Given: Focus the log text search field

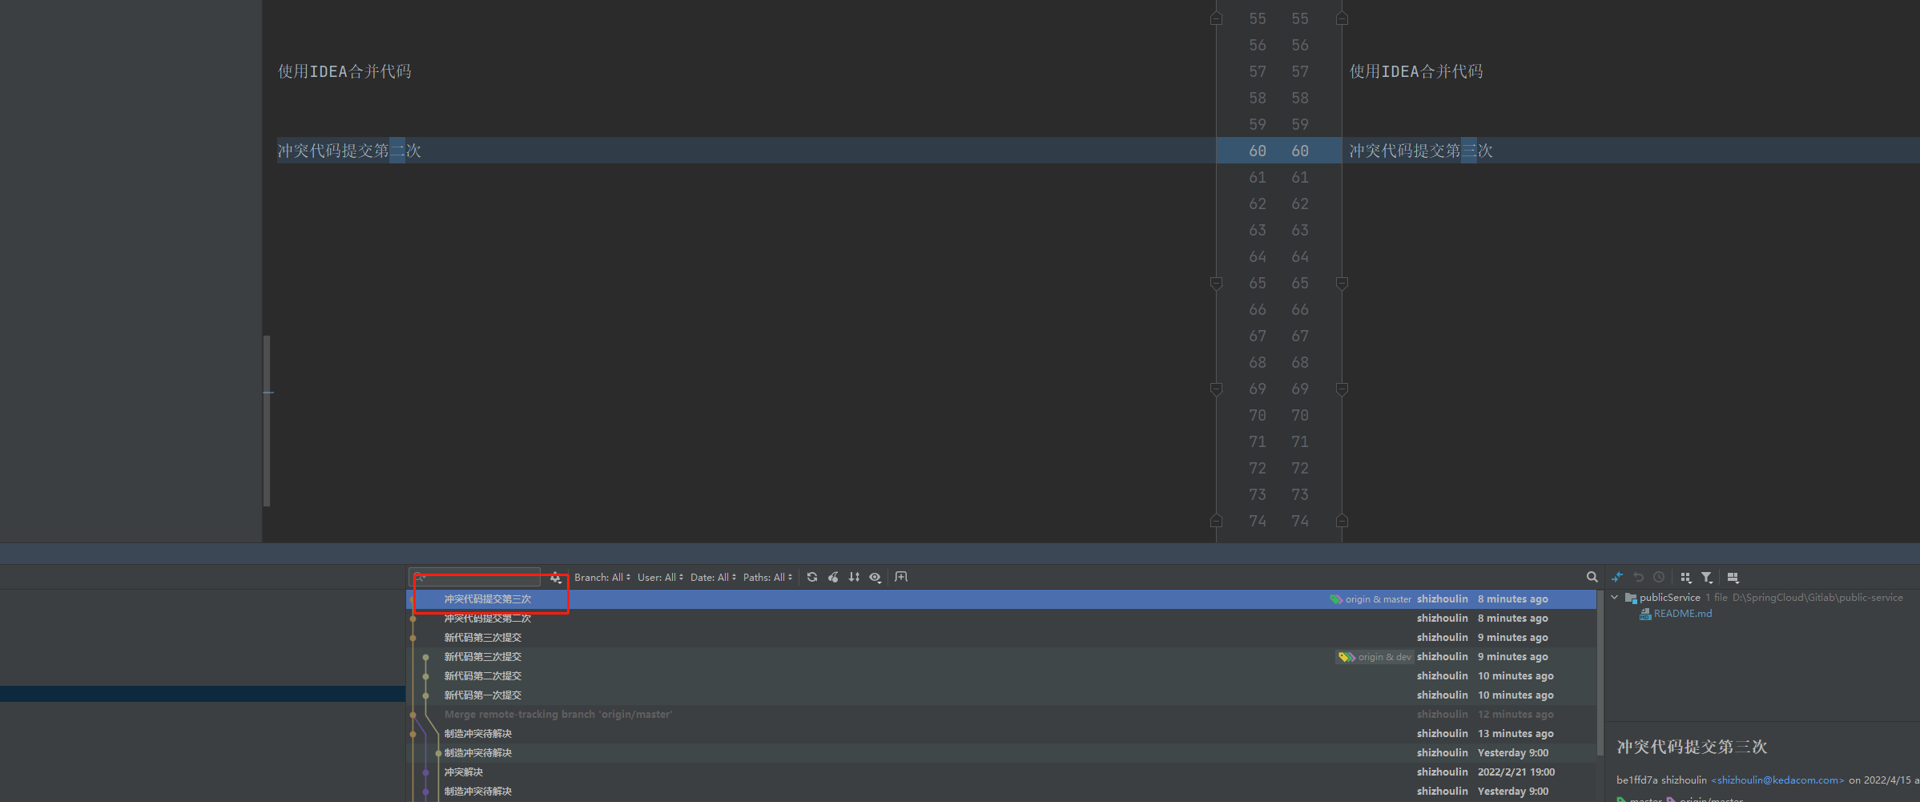Looking at the screenshot, I should [x=476, y=577].
